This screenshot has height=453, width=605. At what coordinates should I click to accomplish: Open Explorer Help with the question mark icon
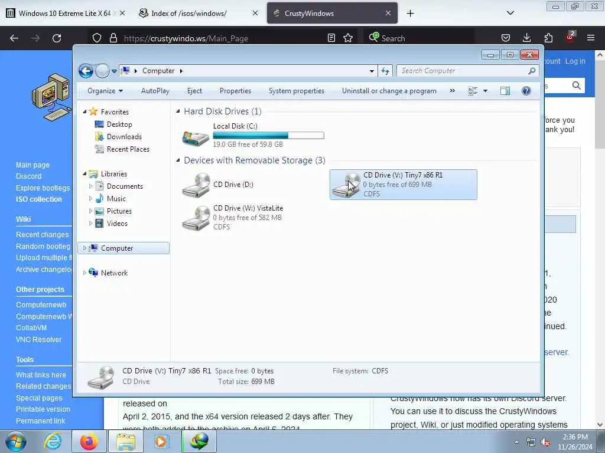526,91
